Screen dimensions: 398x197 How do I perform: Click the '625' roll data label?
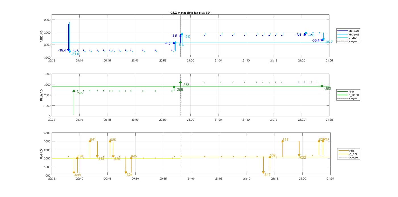pyautogui.click(x=113, y=140)
